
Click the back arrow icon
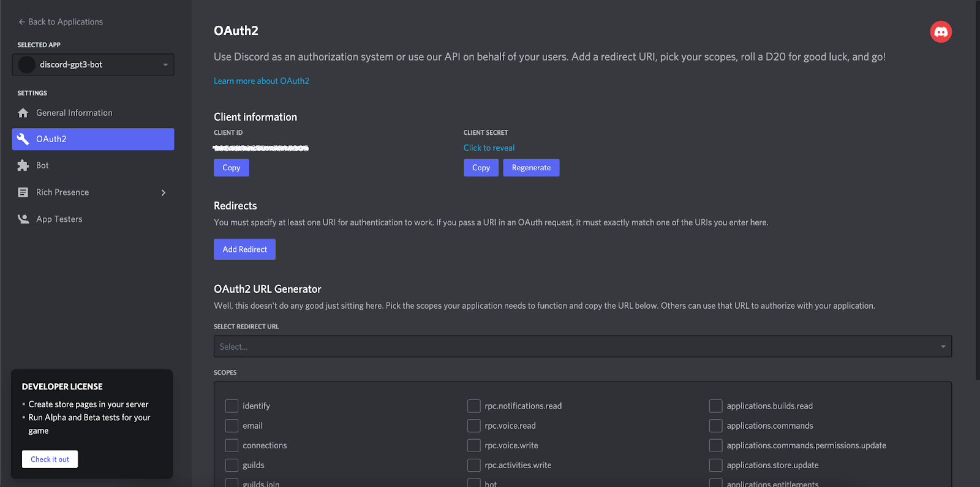coord(21,21)
